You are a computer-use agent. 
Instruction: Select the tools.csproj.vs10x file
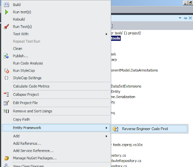[127, 145]
